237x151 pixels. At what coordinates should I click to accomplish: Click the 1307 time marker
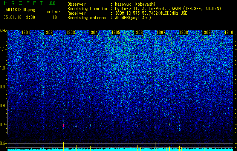click(x=161, y=32)
